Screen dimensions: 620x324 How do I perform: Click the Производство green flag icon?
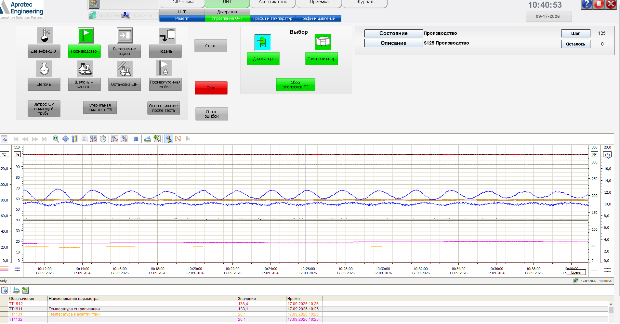[x=86, y=35]
